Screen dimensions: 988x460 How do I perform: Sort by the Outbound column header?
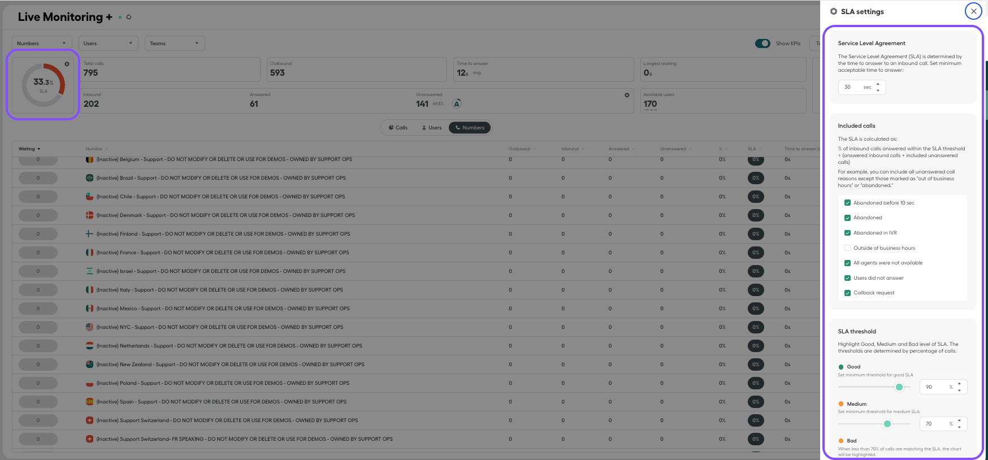[522, 149]
